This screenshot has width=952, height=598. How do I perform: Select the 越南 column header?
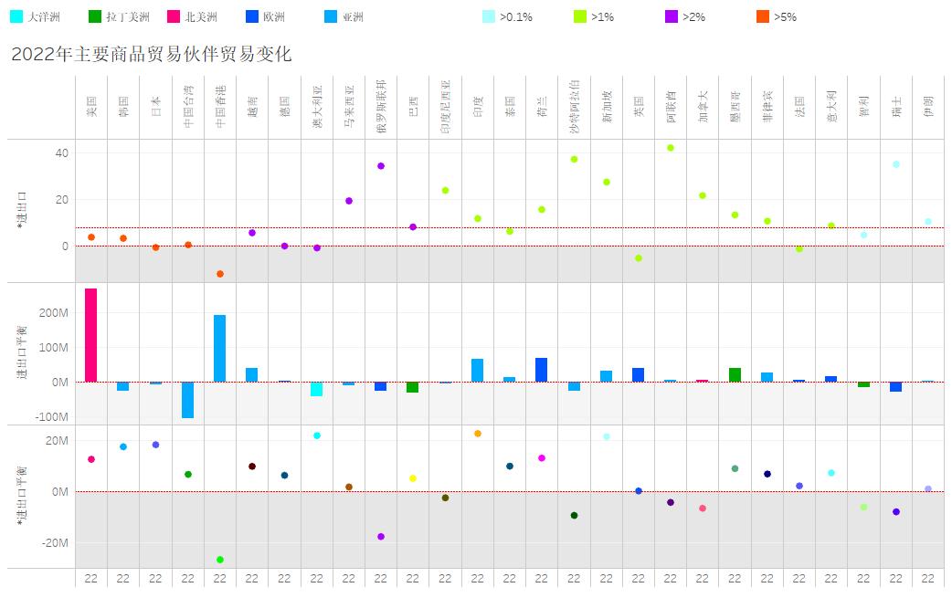pyautogui.click(x=252, y=107)
